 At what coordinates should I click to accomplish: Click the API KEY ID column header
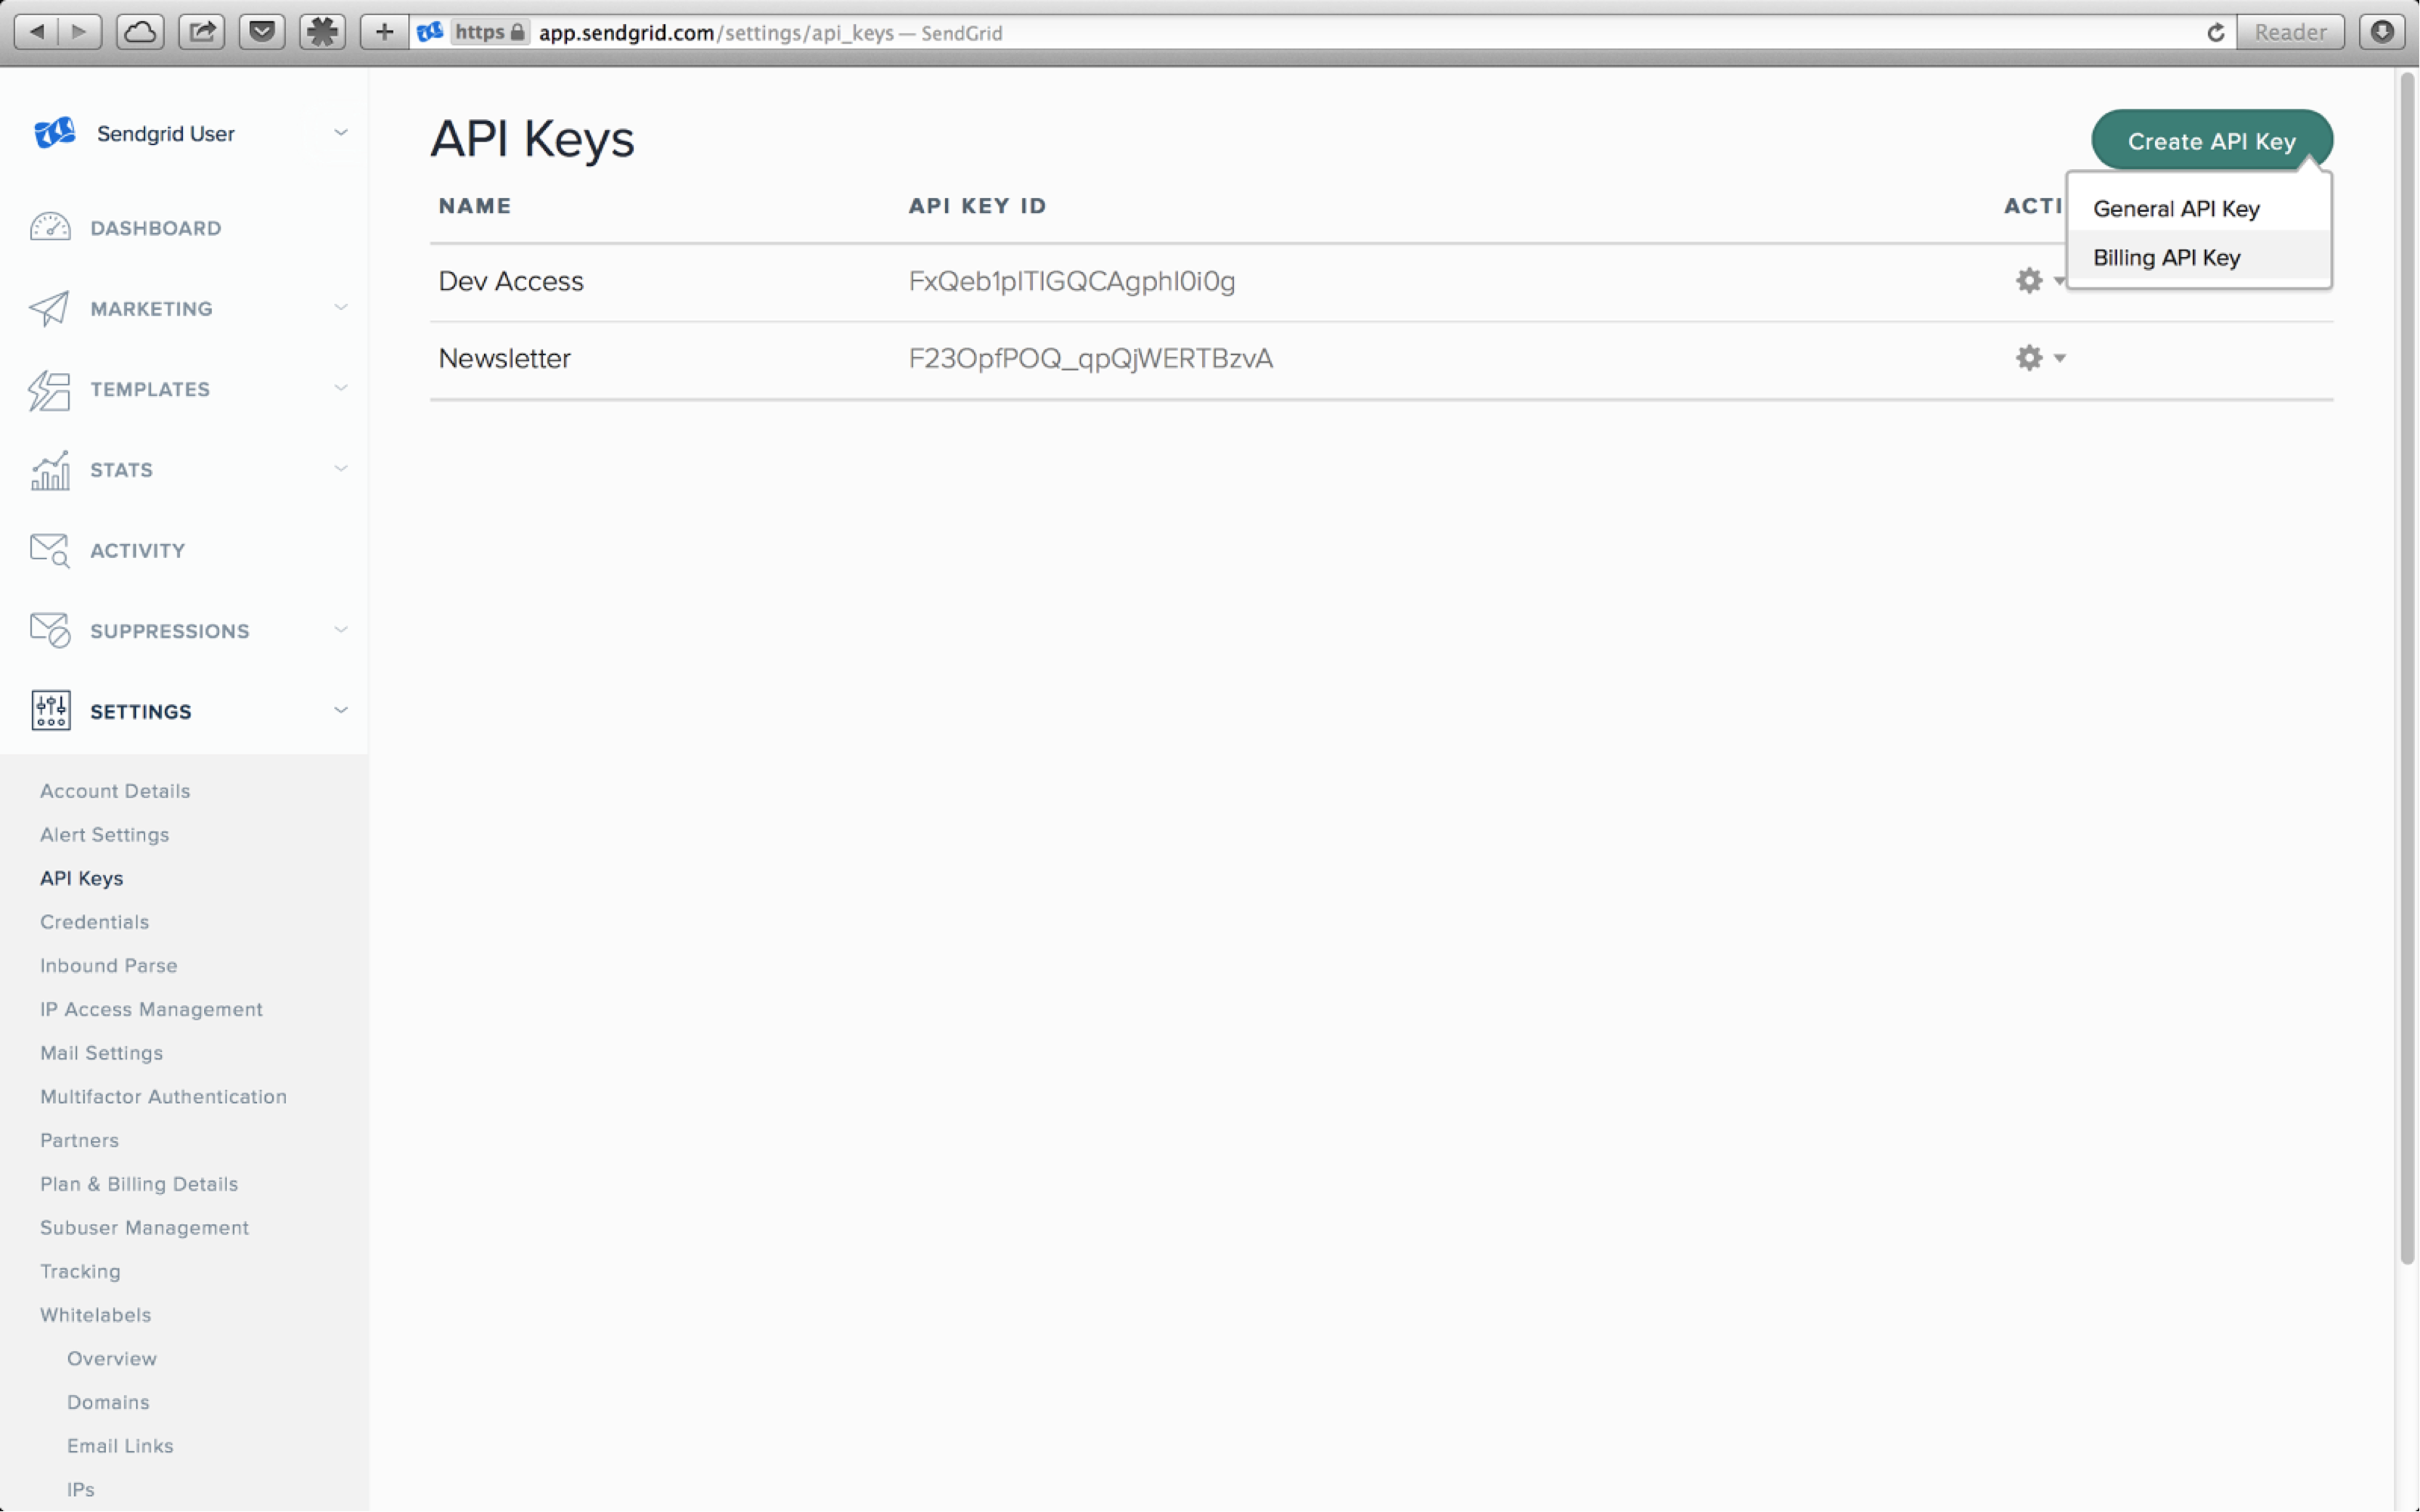point(978,206)
